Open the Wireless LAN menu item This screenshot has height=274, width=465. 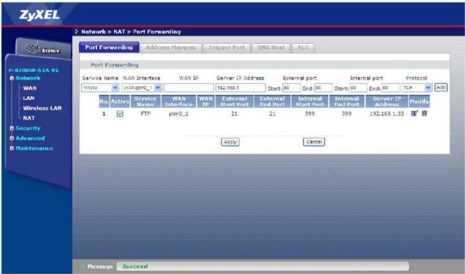tap(42, 108)
